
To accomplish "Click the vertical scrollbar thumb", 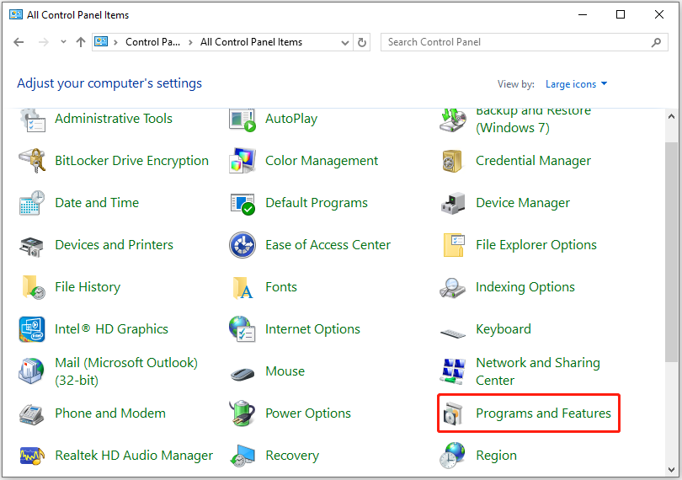I will click(x=671, y=252).
